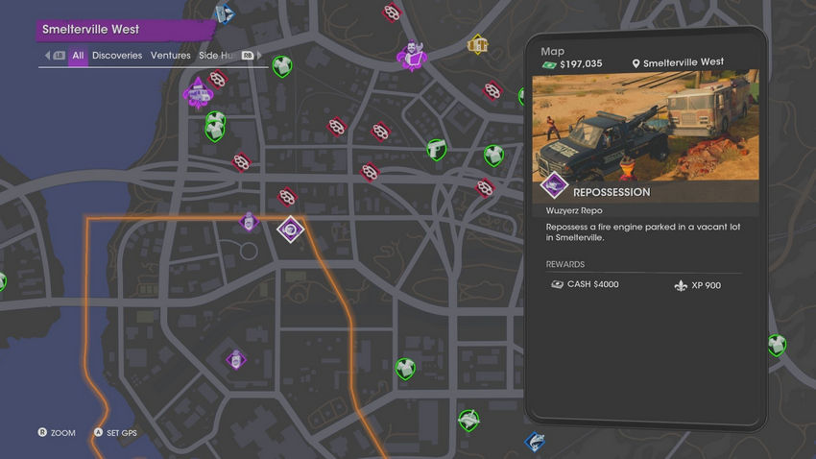Click the Smelterville West district title banner
The image size is (816, 459).
point(125,30)
